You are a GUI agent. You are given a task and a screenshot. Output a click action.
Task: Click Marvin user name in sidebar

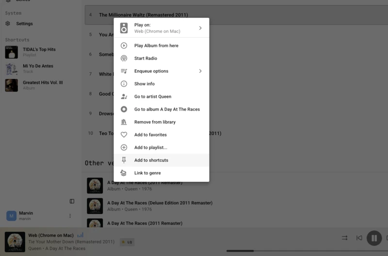(26, 213)
